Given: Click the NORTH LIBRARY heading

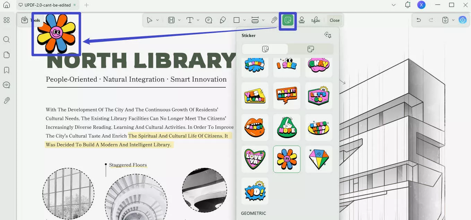Looking at the screenshot, I should pos(141,61).
